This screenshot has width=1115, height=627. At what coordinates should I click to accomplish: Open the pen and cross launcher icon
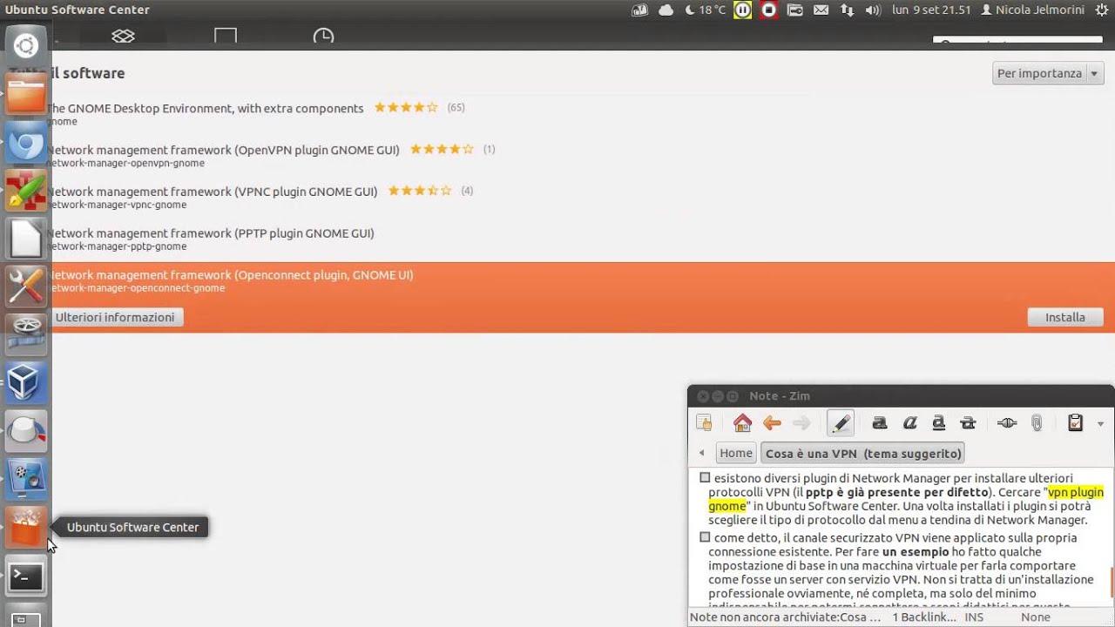tap(26, 190)
